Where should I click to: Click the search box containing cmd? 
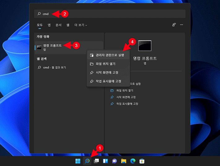click(110, 14)
